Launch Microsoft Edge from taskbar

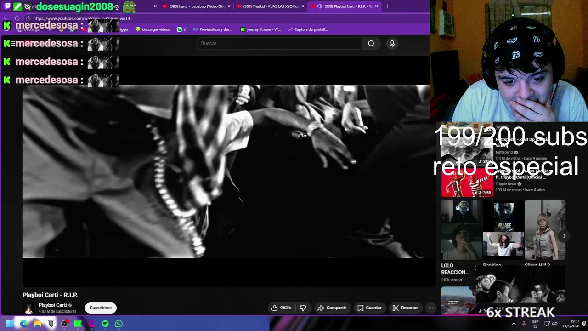[x=23, y=324]
